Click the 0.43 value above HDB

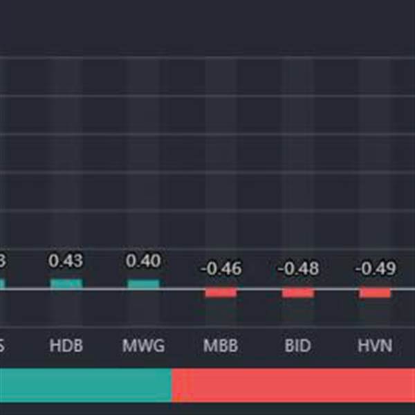pos(66,261)
